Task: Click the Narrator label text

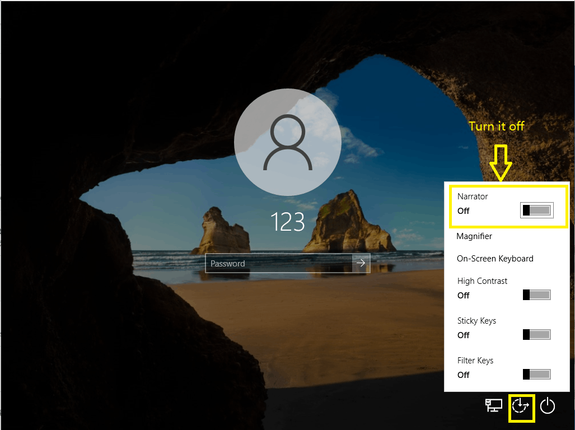Action: [473, 197]
